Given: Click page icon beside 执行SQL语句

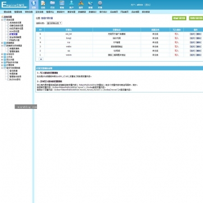Looking at the screenshot, I should [x=8, y=80].
